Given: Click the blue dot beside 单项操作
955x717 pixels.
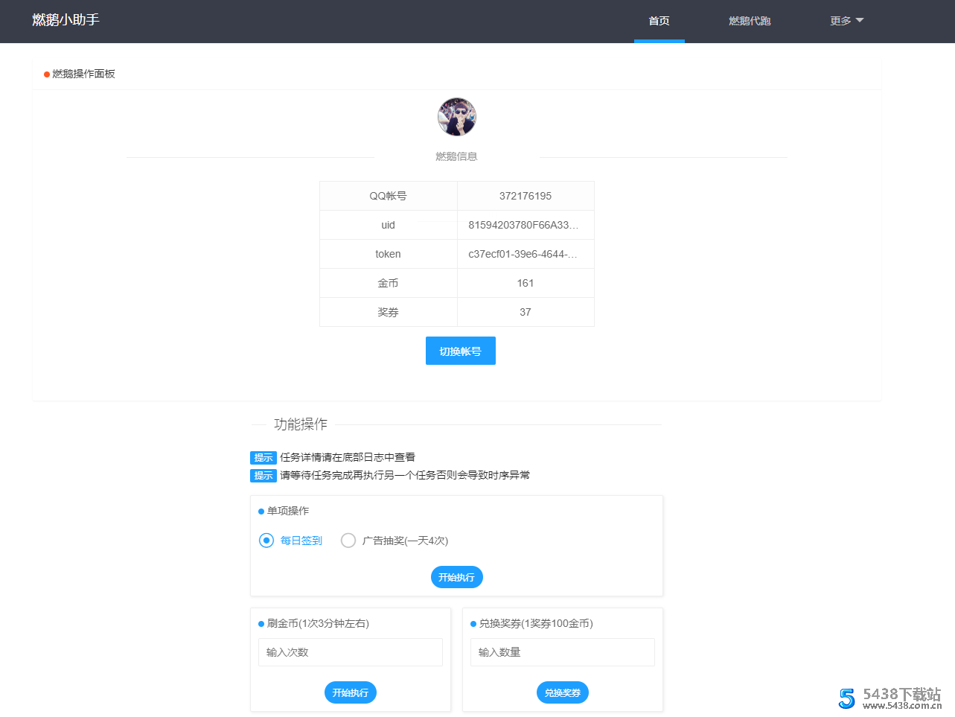Looking at the screenshot, I should (x=261, y=511).
